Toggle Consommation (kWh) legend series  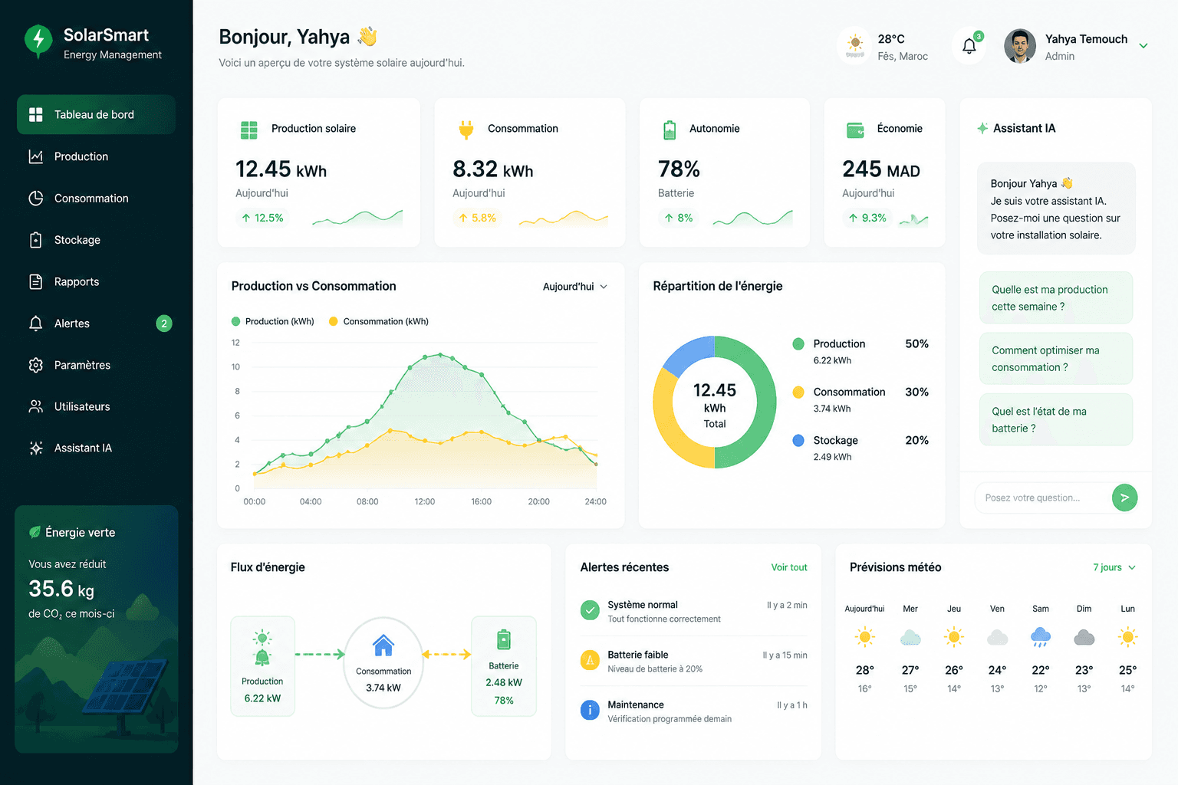(379, 321)
